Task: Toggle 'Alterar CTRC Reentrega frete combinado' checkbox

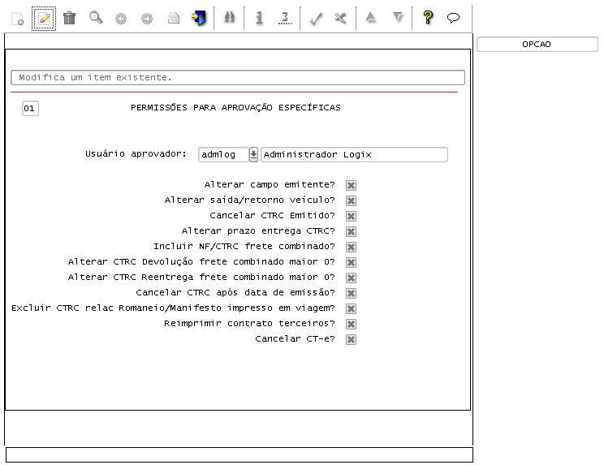Action: pyautogui.click(x=351, y=278)
